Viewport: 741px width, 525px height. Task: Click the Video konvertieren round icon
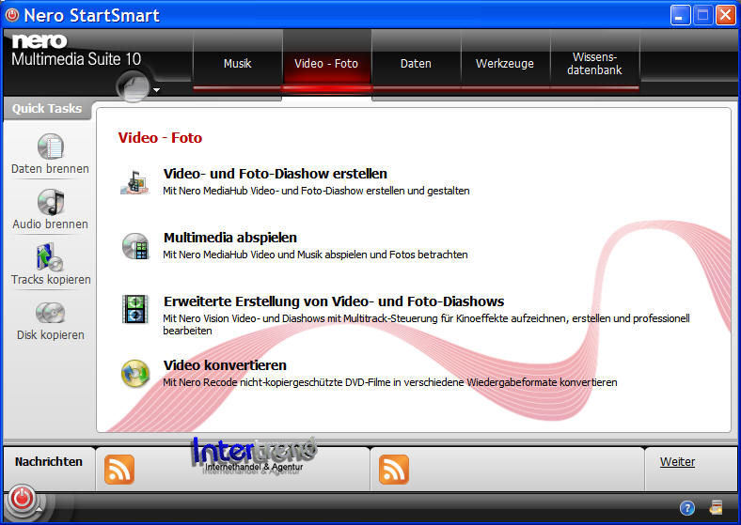135,374
